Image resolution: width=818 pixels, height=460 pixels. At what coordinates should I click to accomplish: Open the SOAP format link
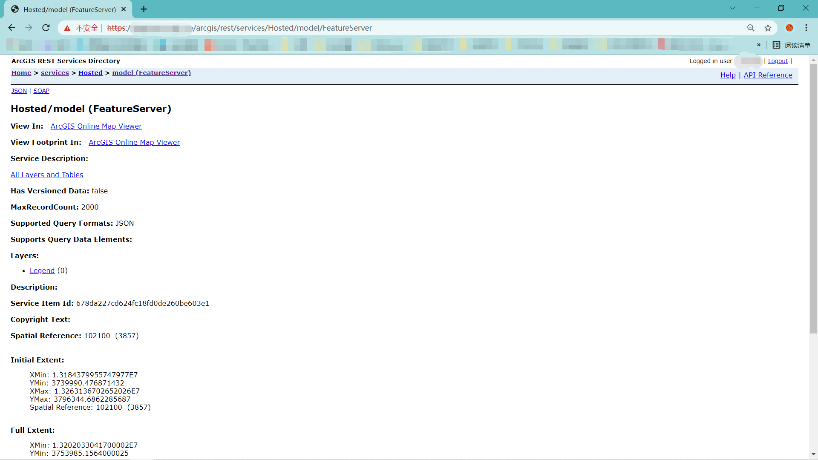(41, 91)
